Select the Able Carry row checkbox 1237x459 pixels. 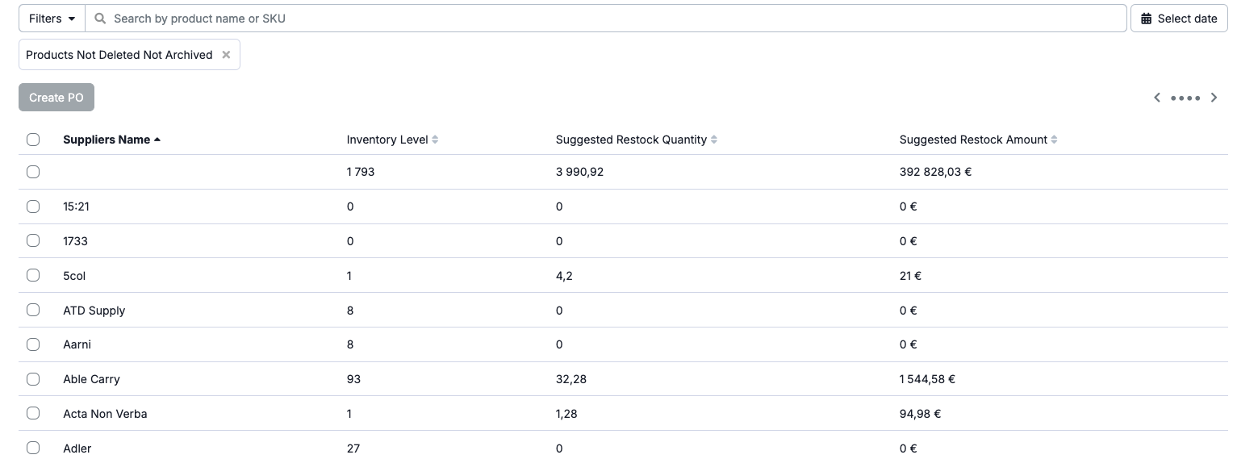33,378
